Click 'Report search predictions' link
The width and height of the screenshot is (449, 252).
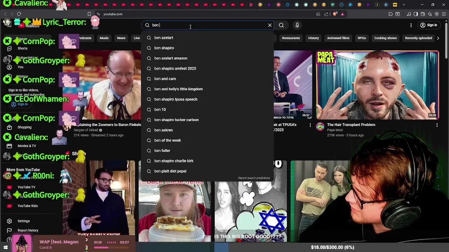tap(254, 178)
